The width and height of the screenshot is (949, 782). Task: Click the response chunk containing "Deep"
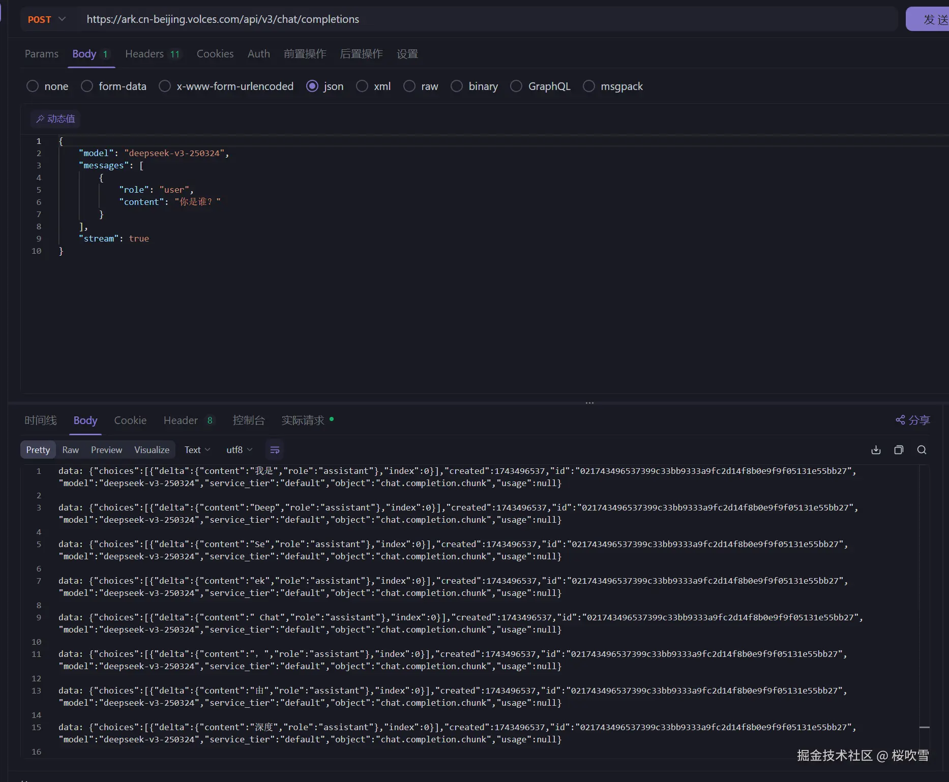458,514
